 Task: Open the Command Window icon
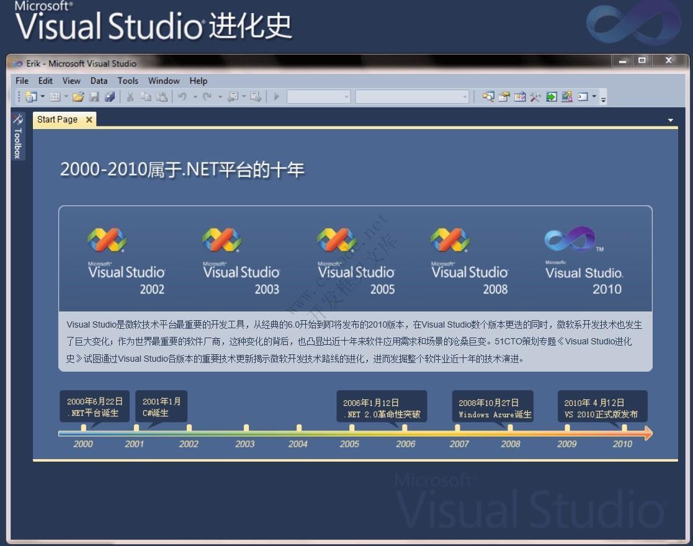(x=582, y=97)
